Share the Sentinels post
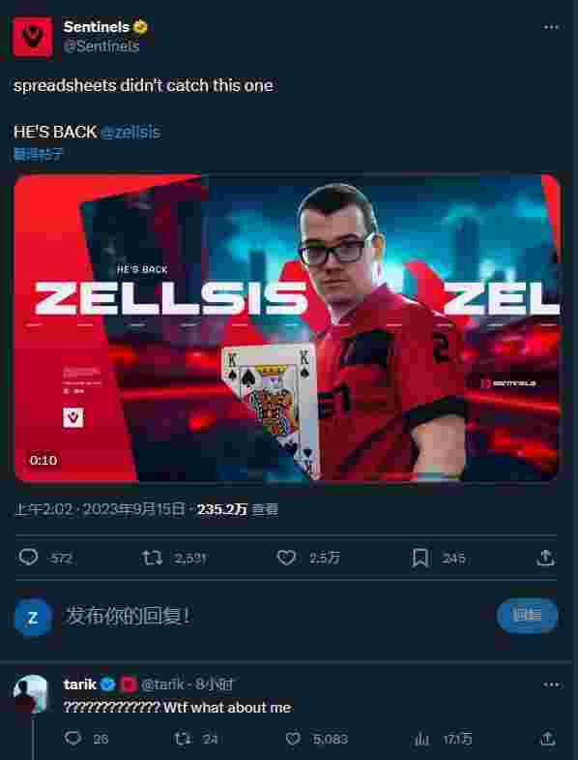Viewport: 578px width, 760px height. [545, 558]
